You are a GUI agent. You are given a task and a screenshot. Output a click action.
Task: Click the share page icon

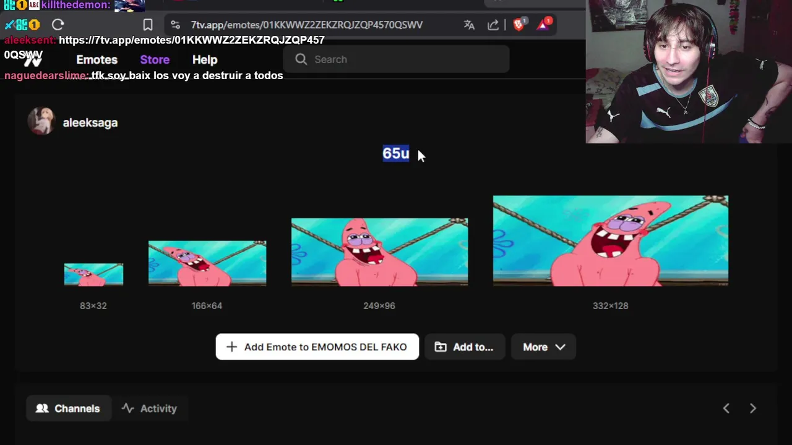coord(493,25)
